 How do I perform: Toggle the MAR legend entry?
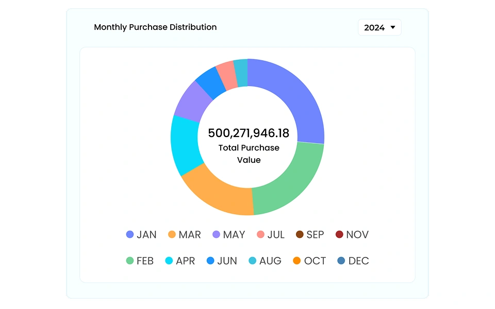[184, 235]
